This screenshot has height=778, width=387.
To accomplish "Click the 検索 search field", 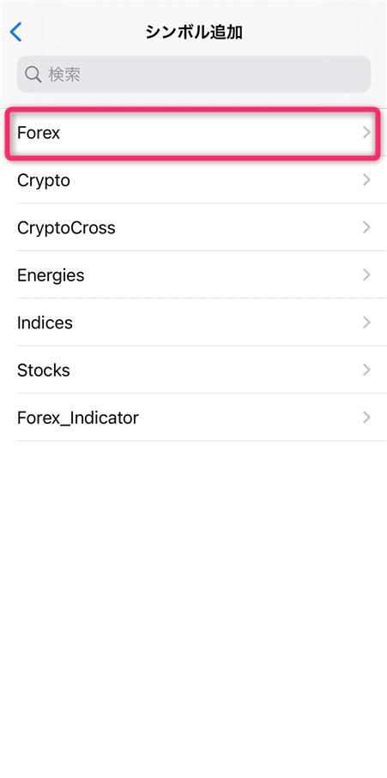I will (194, 75).
